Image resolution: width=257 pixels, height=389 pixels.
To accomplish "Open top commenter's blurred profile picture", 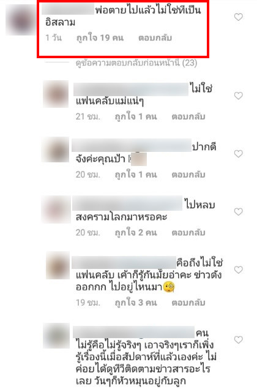I will point(21,20).
